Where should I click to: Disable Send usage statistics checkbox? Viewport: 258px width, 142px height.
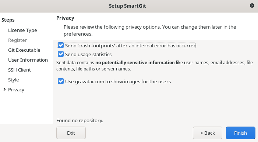pyautogui.click(x=61, y=54)
